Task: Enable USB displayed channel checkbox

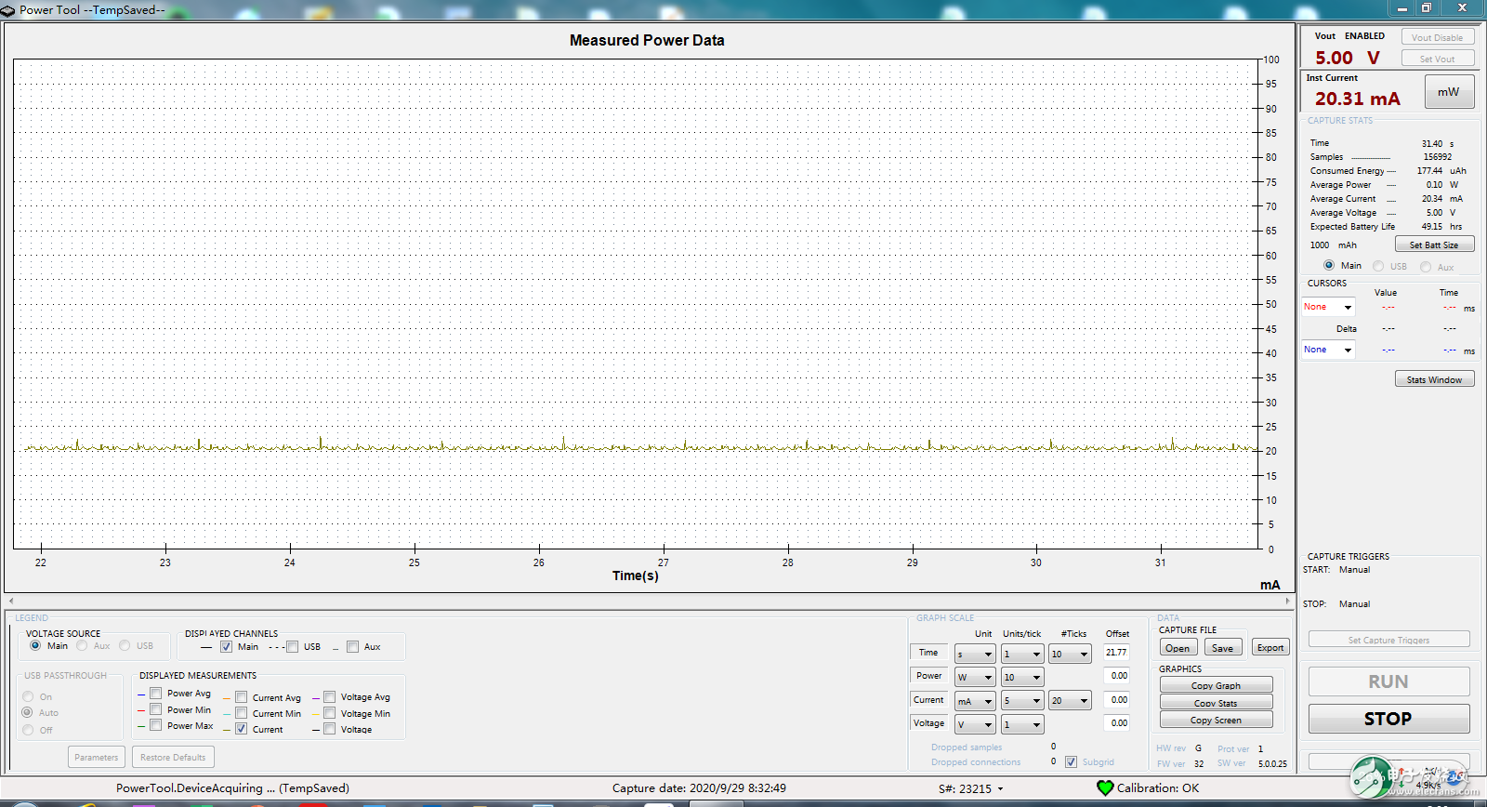Action: (x=292, y=647)
